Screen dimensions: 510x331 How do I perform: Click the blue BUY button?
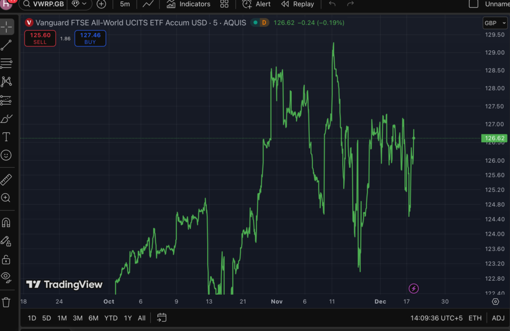[x=90, y=38]
